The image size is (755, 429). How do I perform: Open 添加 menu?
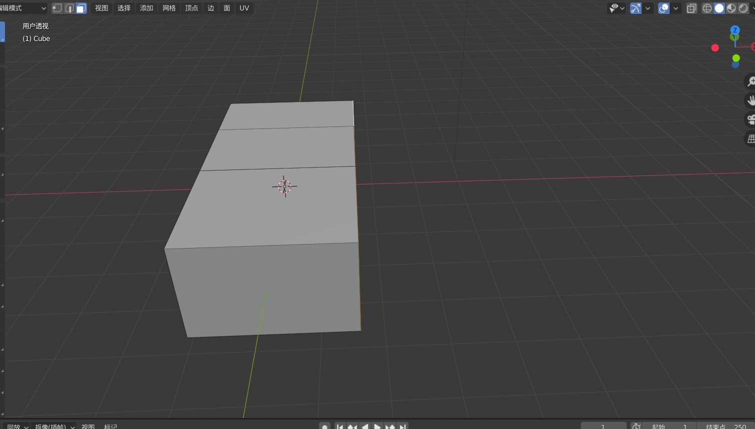pos(146,8)
